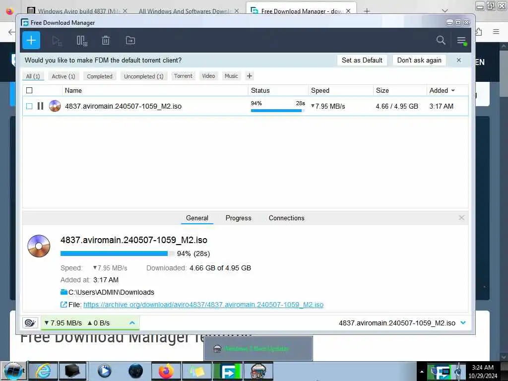Filter downloads by Active (1)
The width and height of the screenshot is (508, 381).
(x=63, y=76)
